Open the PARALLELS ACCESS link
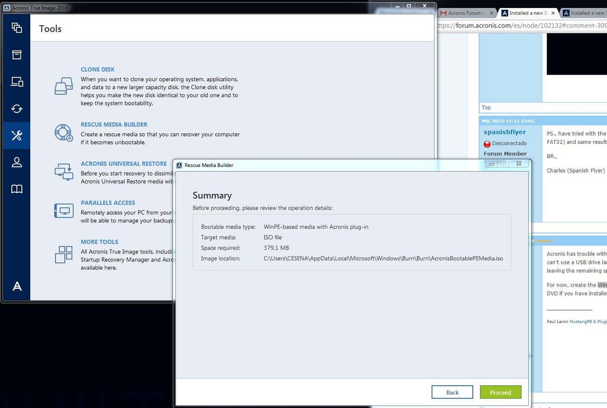The image size is (607, 408). pos(108,203)
